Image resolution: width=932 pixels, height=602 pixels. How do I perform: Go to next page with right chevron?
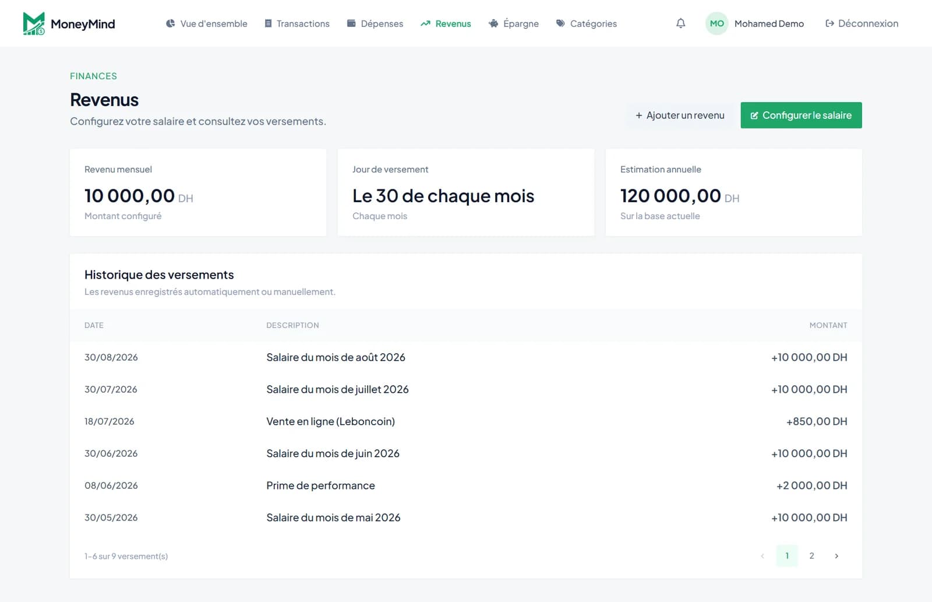[836, 556]
